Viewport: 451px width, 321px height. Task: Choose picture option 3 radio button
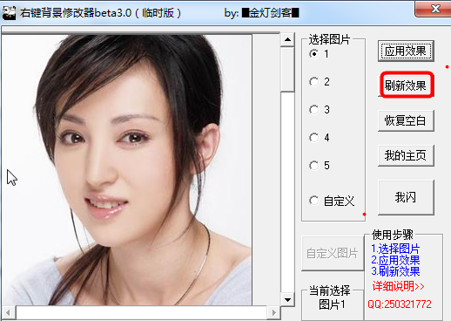point(313,110)
